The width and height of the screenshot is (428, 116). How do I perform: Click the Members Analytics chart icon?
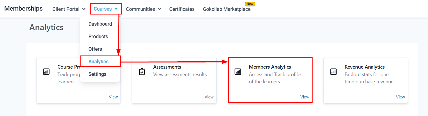pyautogui.click(x=238, y=72)
